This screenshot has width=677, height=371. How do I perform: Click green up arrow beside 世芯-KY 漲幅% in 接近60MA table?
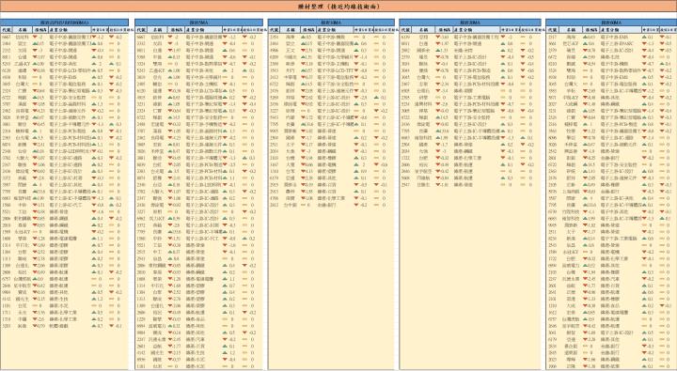tap(584, 43)
